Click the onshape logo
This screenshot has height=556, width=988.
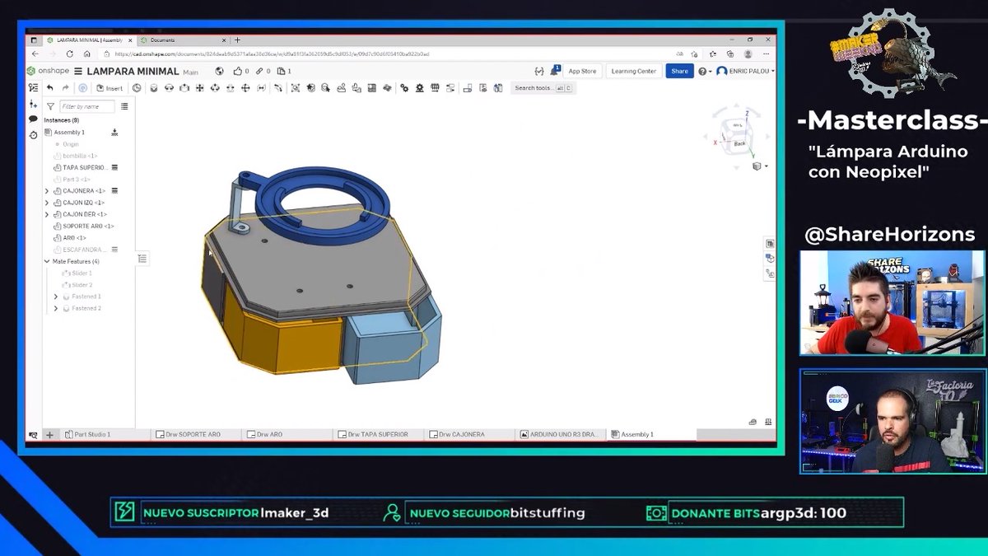[48, 71]
